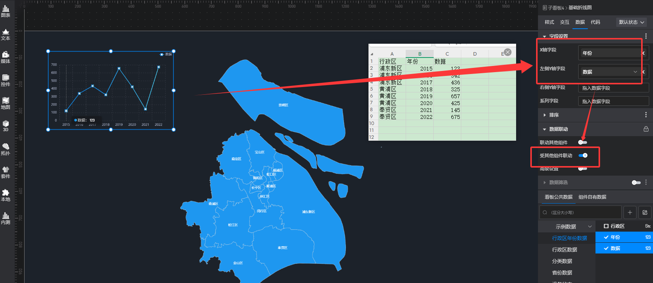Open the 3D component category
The height and width of the screenshot is (283, 653).
6,126
